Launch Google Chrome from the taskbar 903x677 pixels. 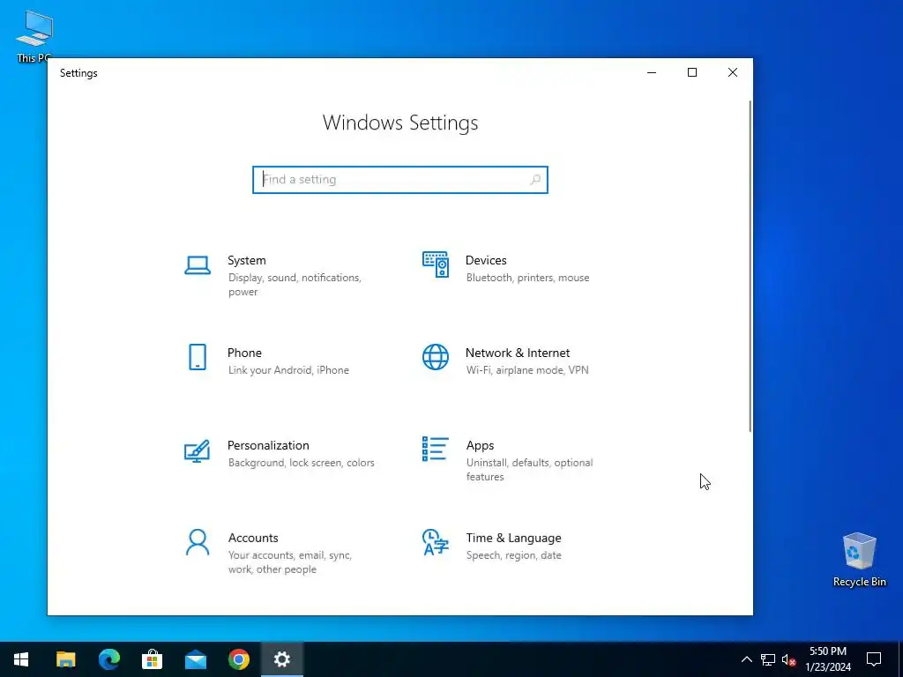point(239,659)
